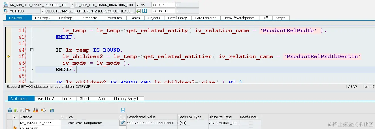The height and width of the screenshot is (129, 375).
Task: Open the Data Explorer tab
Action: click(x=205, y=18)
